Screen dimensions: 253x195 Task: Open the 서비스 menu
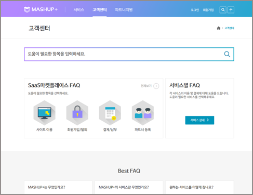79,10
